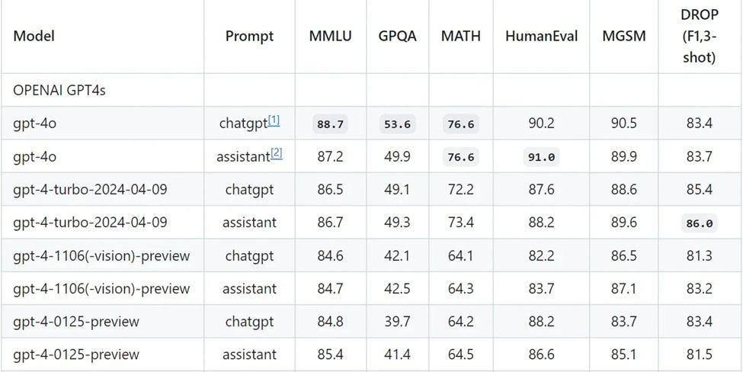Click the DROP (F1,3-shot) header
The width and height of the screenshot is (743, 372).
[x=700, y=36]
